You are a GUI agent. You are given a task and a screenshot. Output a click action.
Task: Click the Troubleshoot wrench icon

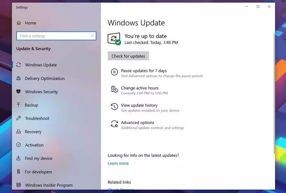coord(19,118)
